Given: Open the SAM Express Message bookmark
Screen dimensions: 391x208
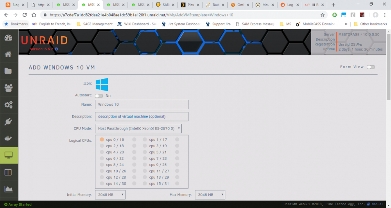Looking at the screenshot, I should pyautogui.click(x=255, y=24).
